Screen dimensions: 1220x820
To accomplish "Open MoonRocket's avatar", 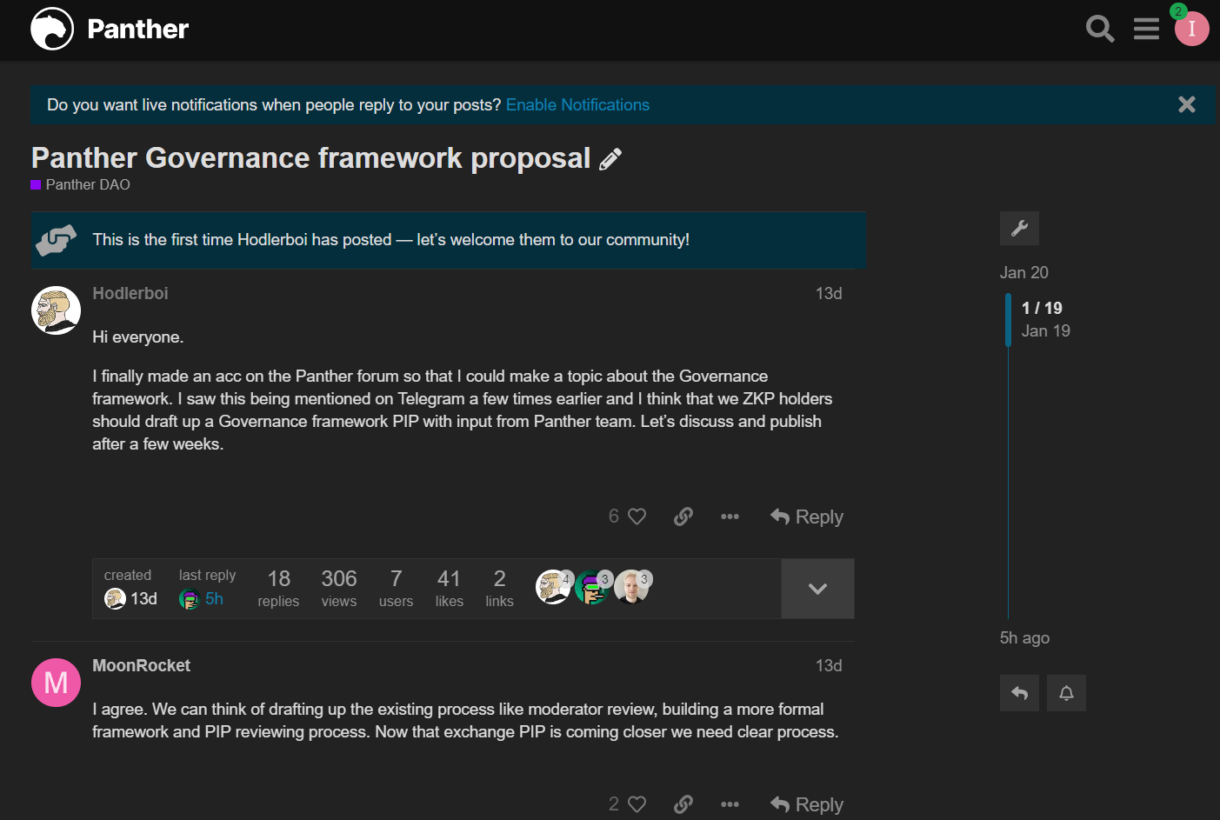I will click(56, 683).
